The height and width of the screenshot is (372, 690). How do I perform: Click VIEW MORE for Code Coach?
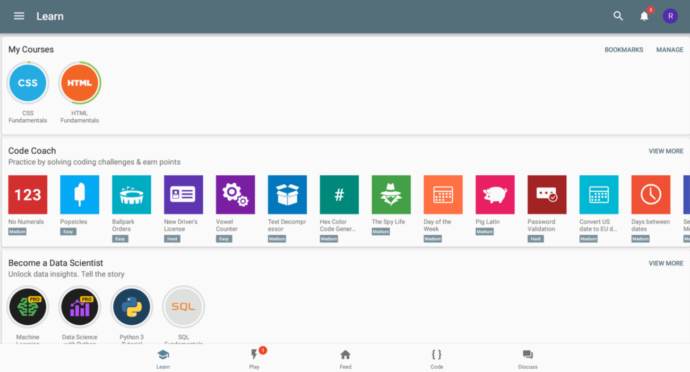[666, 151]
